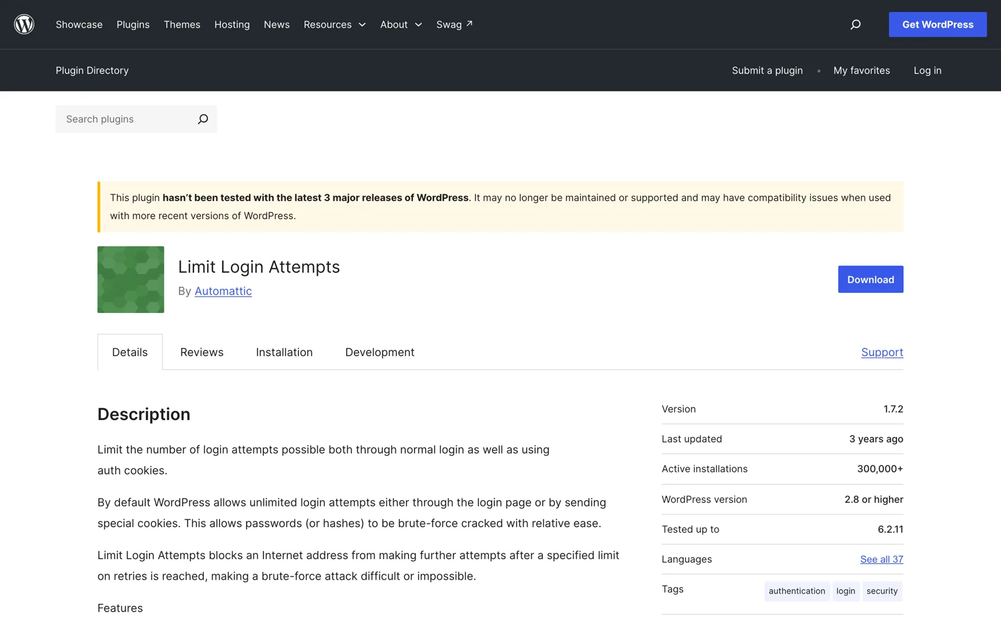
Task: Click the WordPress logo icon
Action: pyautogui.click(x=24, y=24)
